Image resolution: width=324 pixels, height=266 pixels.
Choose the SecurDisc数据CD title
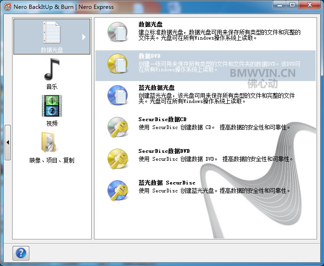point(162,119)
